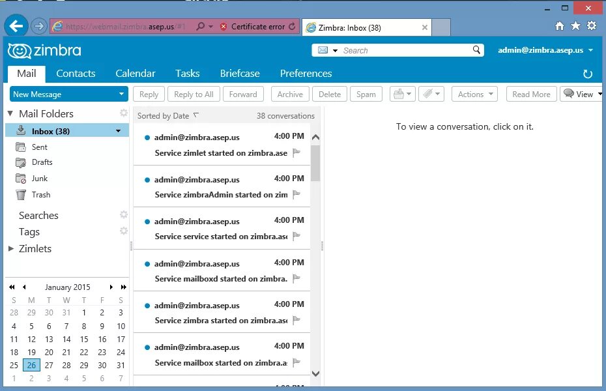Open the Trash folder

(x=41, y=195)
